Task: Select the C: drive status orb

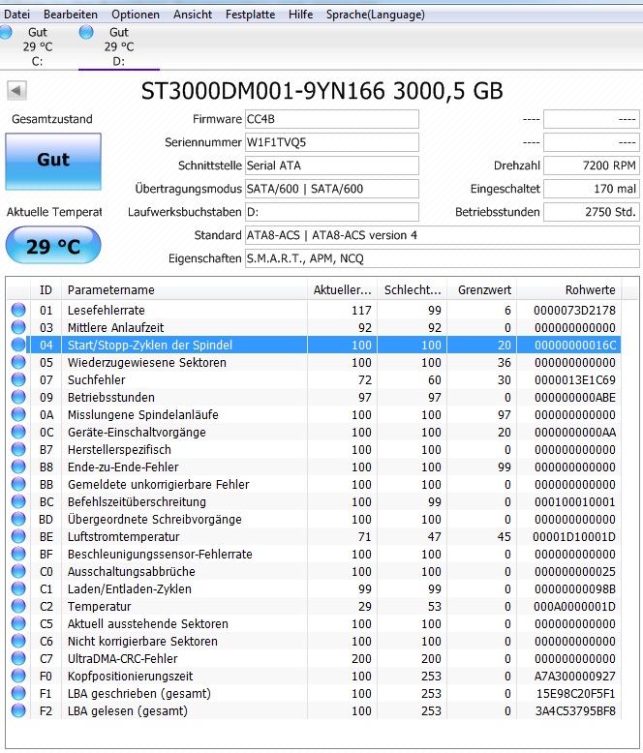Action: [x=5, y=33]
